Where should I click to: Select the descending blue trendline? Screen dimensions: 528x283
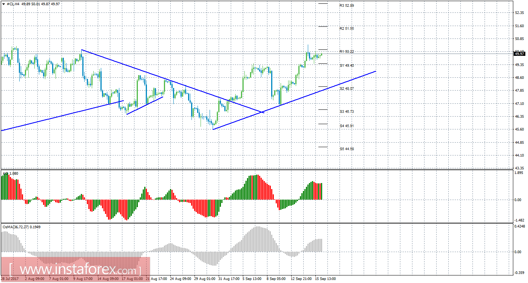[x=172, y=81]
